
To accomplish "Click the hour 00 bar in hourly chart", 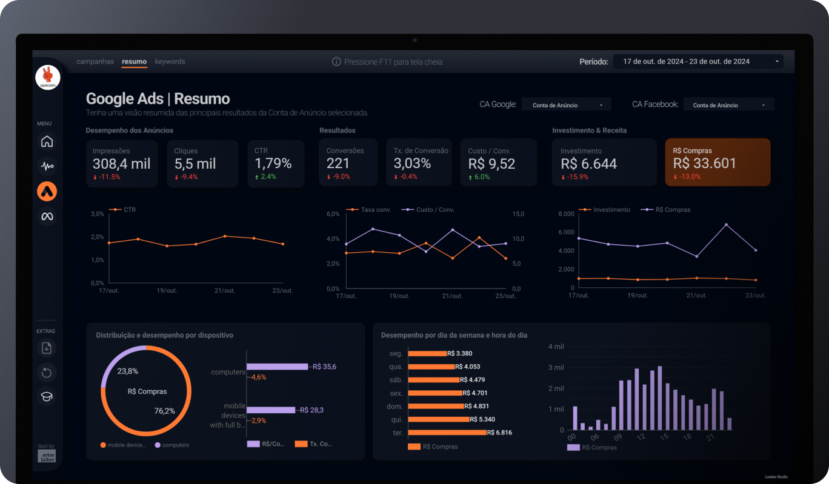I will pos(575,418).
